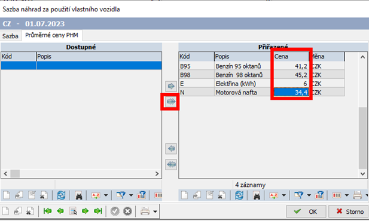Click horizontal scrollbar thumb in Dostupné list
The image size is (369, 221).
[15, 173]
